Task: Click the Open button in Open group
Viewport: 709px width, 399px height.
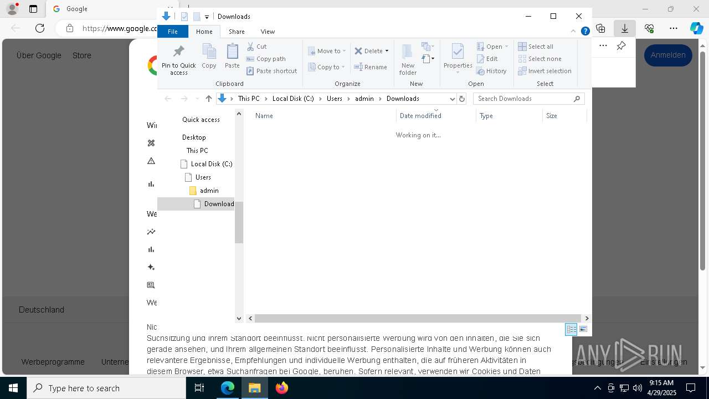Action: 492,47
